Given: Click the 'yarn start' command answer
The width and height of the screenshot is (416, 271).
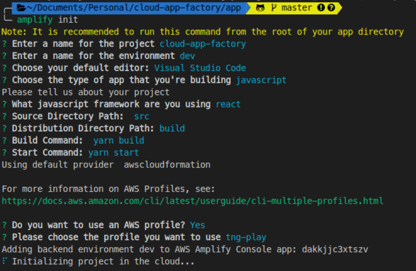Looking at the screenshot, I should pos(114,153).
